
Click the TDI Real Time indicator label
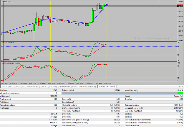(8, 43)
